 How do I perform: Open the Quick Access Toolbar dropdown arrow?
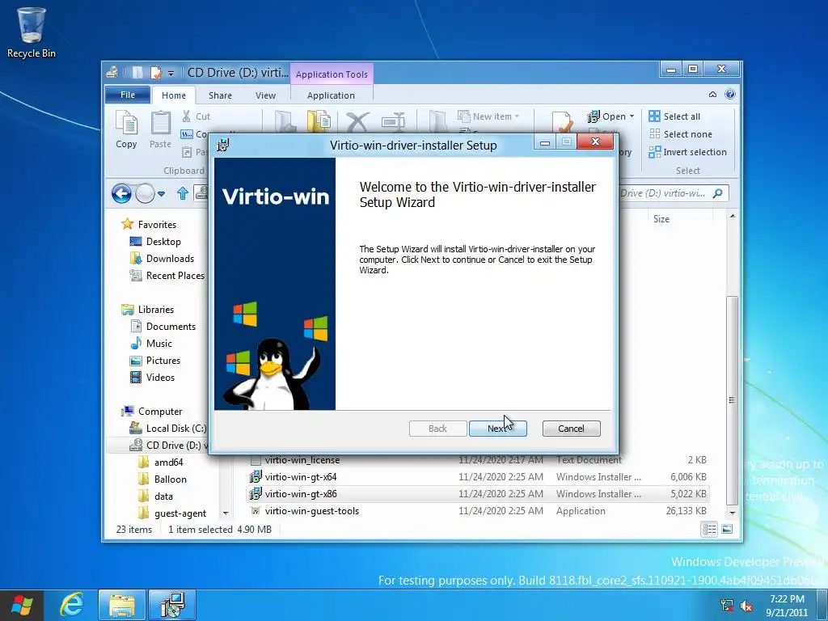pos(171,73)
